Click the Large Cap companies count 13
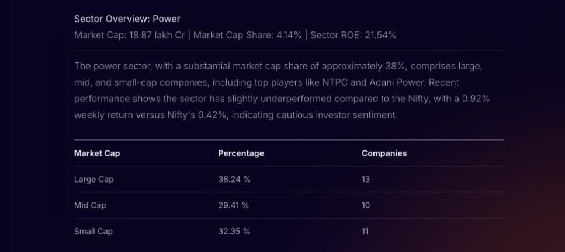 point(366,180)
